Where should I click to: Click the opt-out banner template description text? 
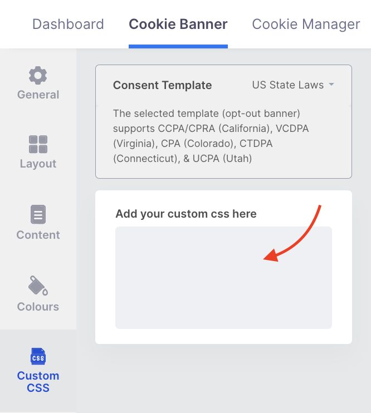(211, 136)
